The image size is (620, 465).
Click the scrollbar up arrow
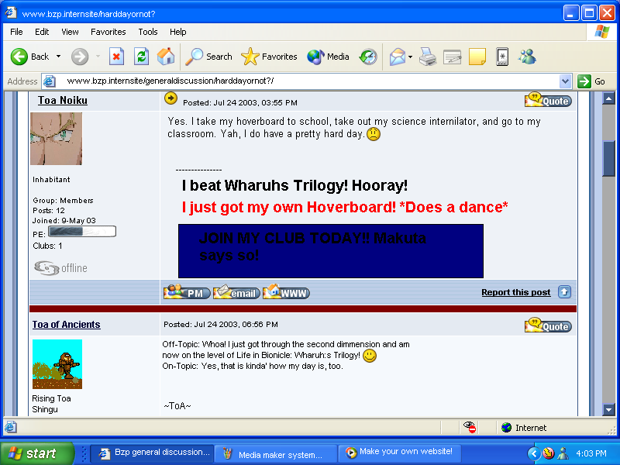(608, 98)
